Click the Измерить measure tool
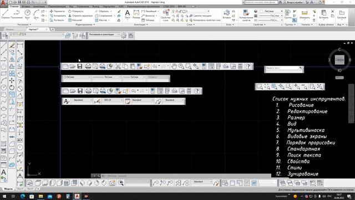Screen dimensions: 355x200 click(305, 14)
